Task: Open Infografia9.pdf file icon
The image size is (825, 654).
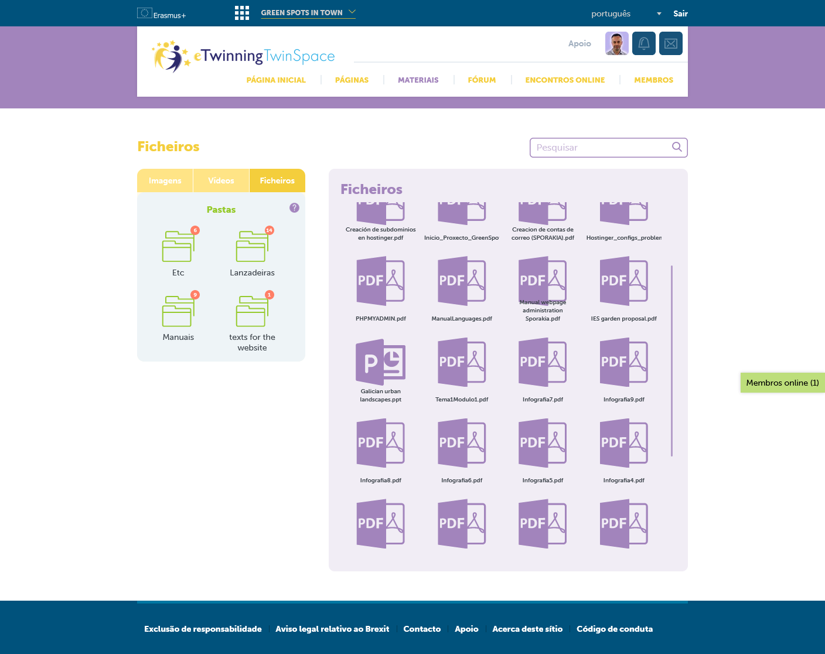Action: pyautogui.click(x=624, y=362)
